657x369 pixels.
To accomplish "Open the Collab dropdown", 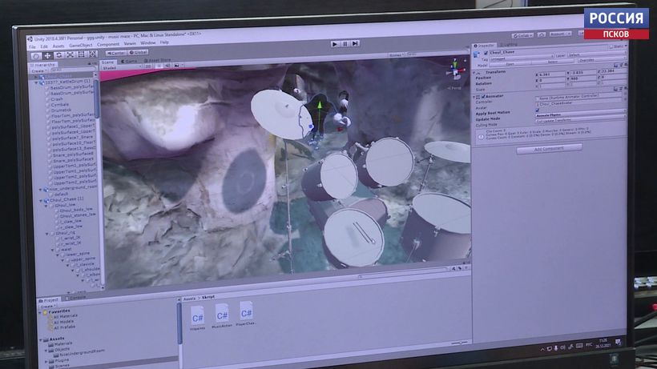I will pyautogui.click(x=522, y=35).
